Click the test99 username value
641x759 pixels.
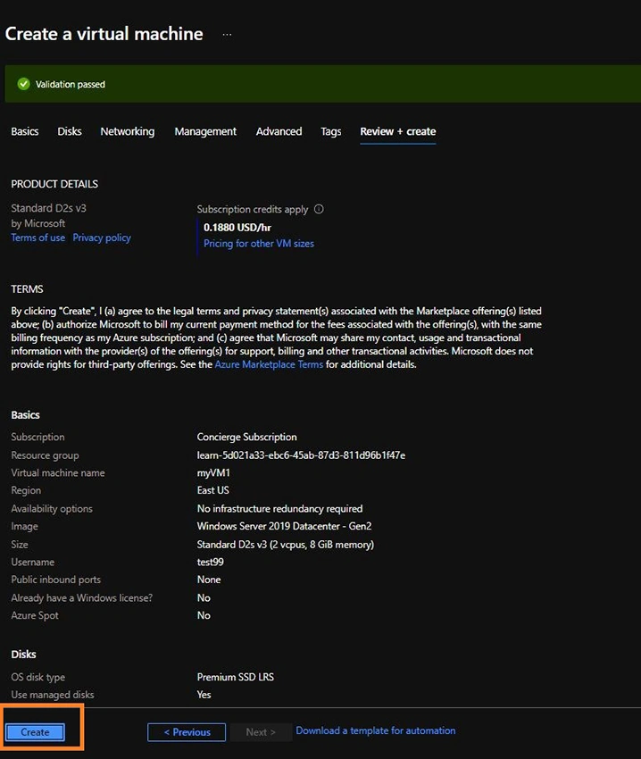(x=210, y=562)
